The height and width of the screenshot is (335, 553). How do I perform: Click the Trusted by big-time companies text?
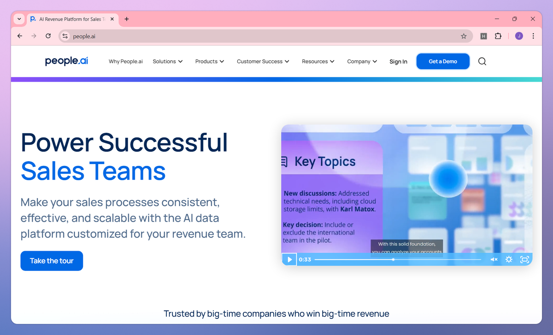tap(276, 314)
